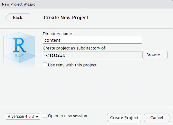Open the R version 4.0.3 dropdown
The width and height of the screenshot is (173, 125).
point(23,117)
